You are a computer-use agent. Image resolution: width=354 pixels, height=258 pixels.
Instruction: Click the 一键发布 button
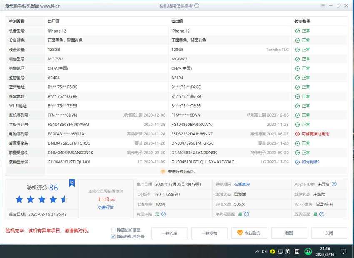coord(209,233)
